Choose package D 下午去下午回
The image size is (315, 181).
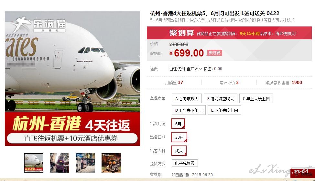click(189, 110)
